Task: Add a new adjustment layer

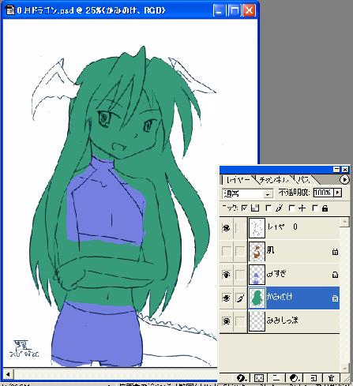Action: click(295, 378)
